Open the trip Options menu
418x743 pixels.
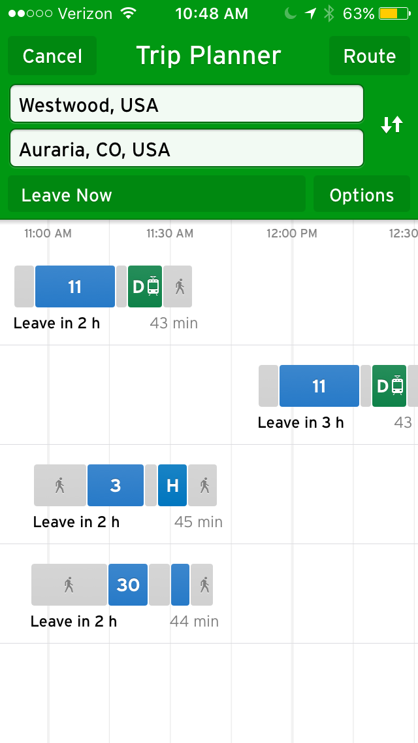[x=361, y=195]
